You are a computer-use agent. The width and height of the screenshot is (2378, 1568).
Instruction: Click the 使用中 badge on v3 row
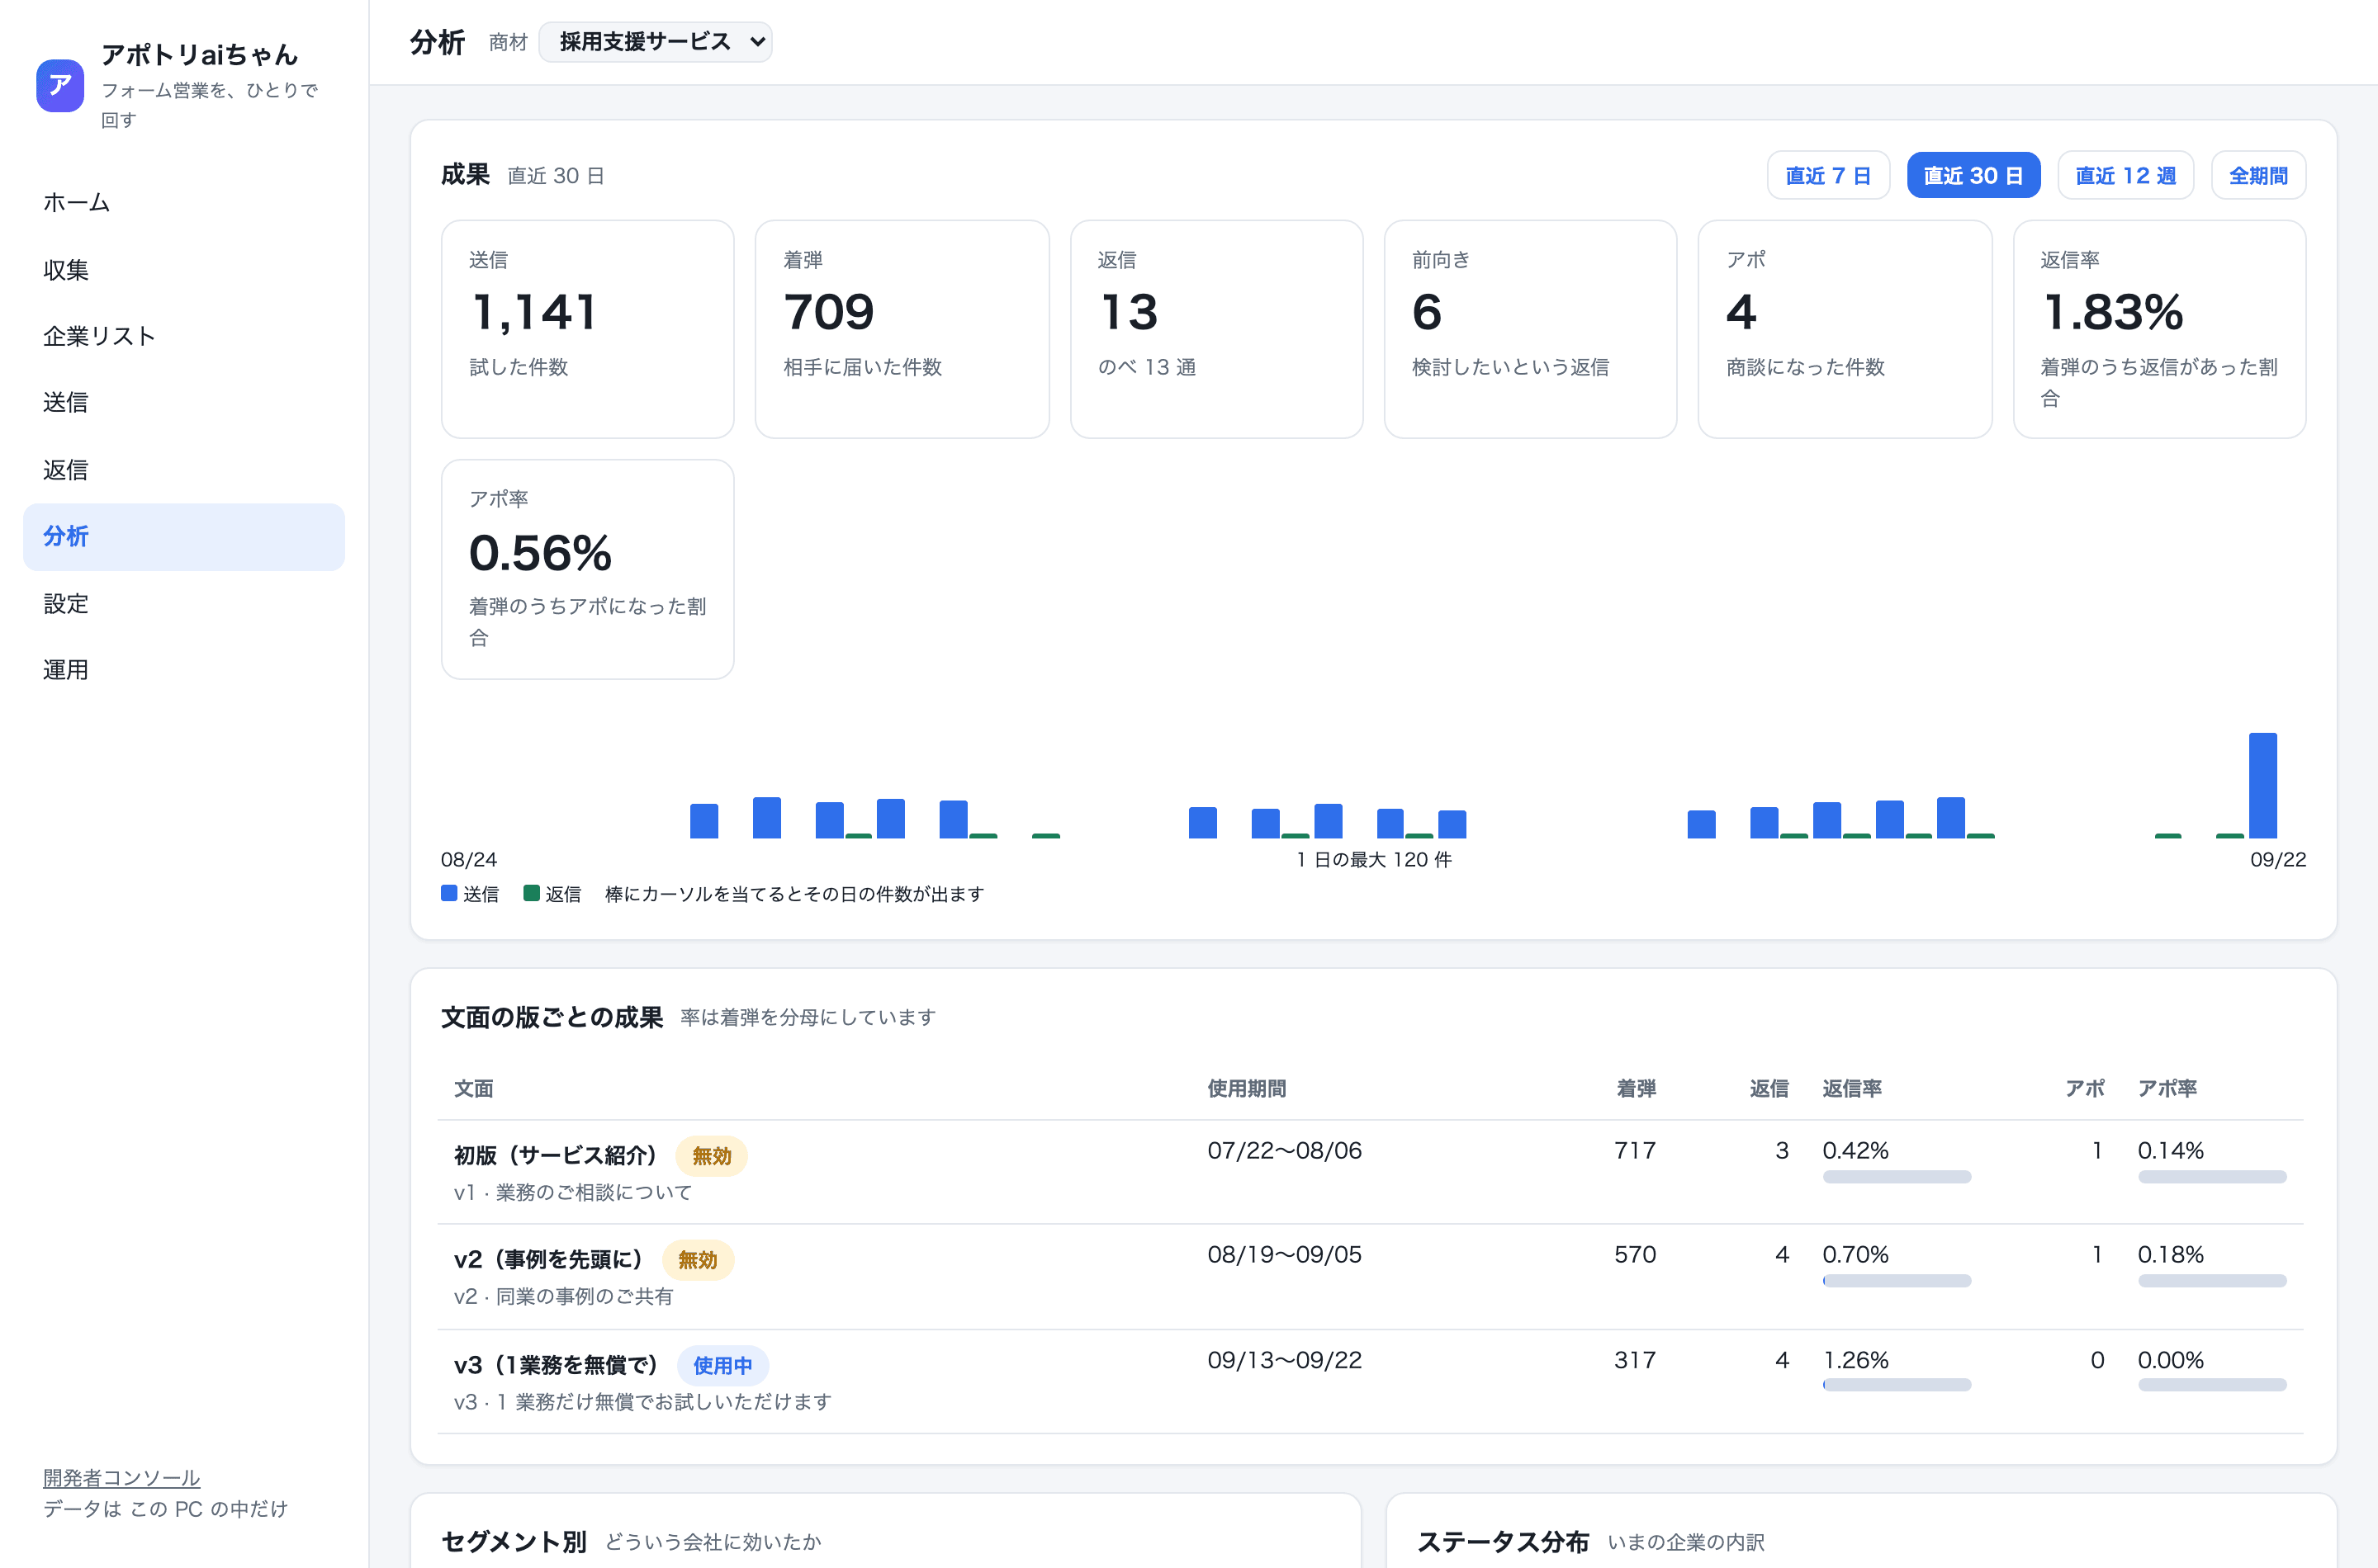tap(722, 1365)
